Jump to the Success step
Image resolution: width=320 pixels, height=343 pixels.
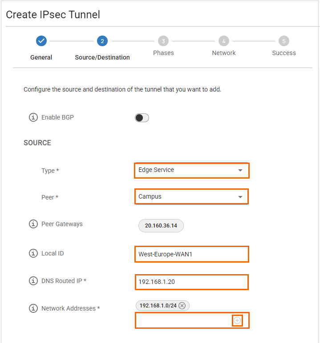pos(284,52)
